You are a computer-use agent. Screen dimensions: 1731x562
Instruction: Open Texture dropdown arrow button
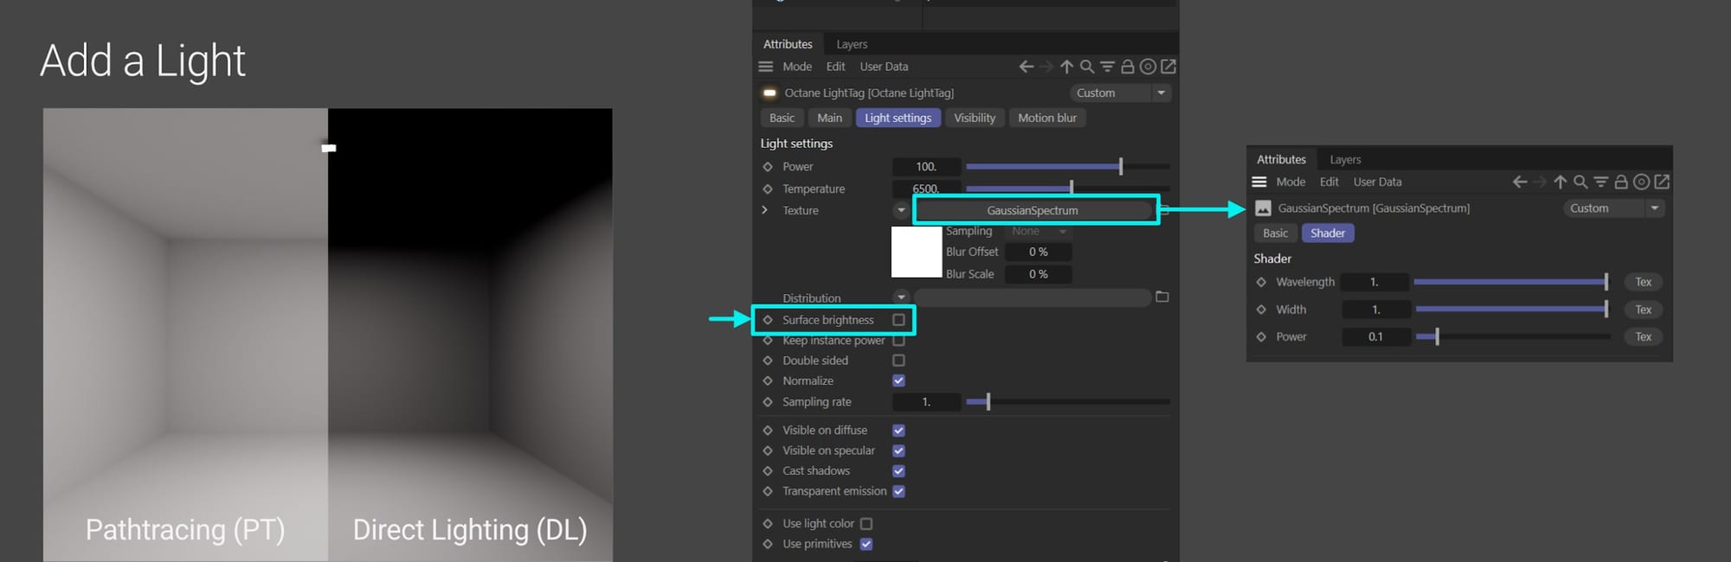(x=901, y=210)
